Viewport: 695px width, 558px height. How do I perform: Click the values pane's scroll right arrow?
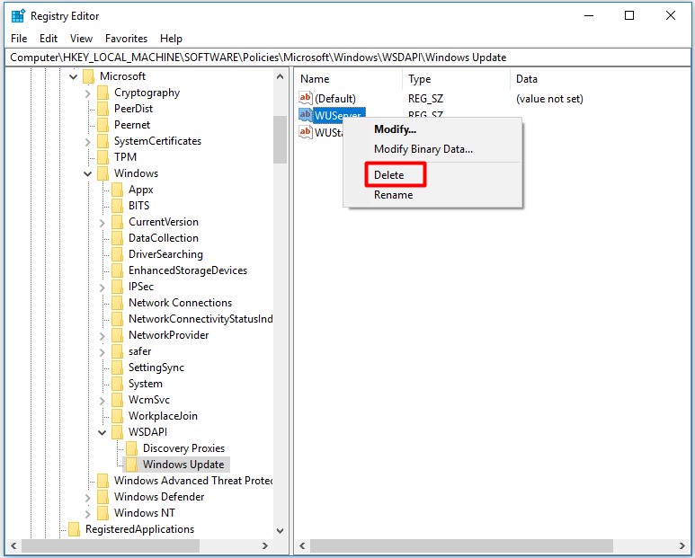point(682,545)
